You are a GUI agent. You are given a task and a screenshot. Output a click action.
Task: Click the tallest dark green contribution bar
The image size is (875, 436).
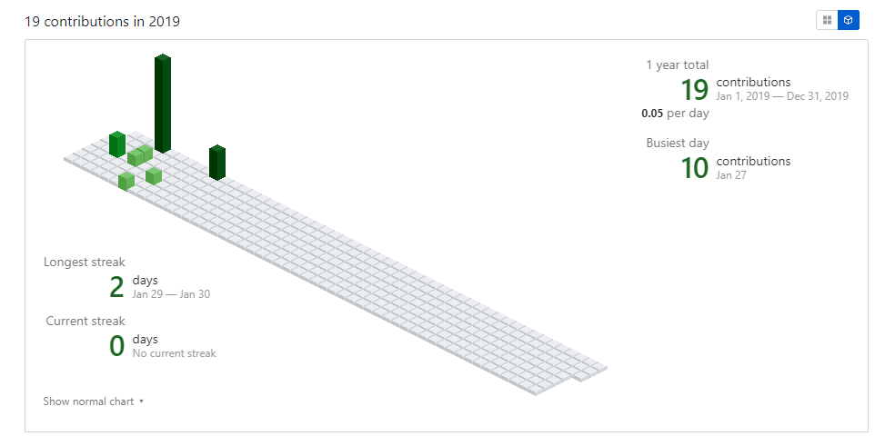point(163,103)
